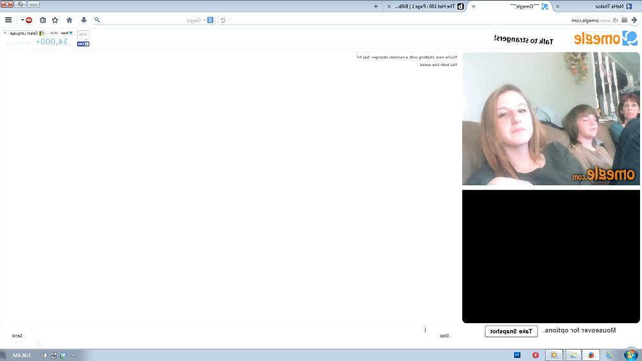
Task: Click the Stop chat button
Action: point(444,337)
